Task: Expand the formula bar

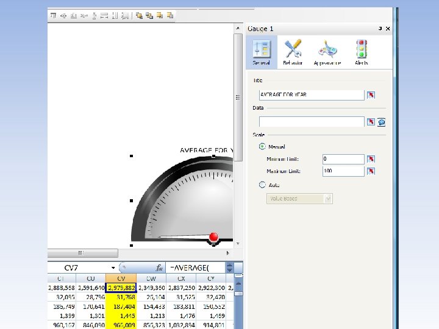Action: [229, 267]
